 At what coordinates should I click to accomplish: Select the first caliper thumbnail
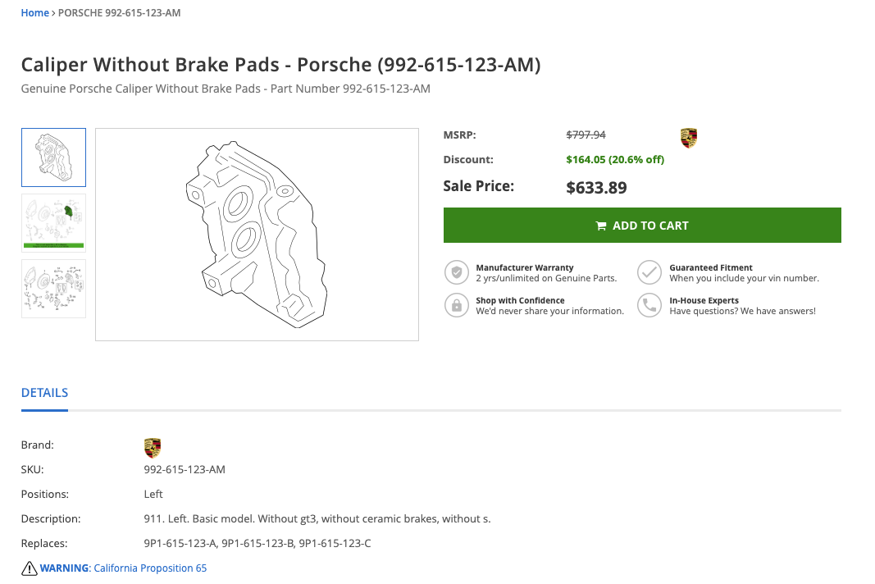click(x=53, y=157)
